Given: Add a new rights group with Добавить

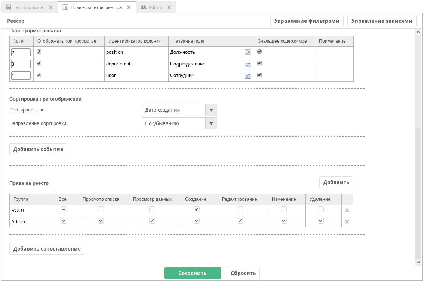Looking at the screenshot, I should [x=336, y=182].
